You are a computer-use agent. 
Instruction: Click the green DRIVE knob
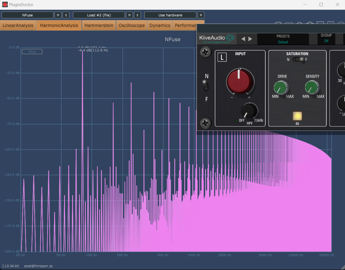coord(281,87)
